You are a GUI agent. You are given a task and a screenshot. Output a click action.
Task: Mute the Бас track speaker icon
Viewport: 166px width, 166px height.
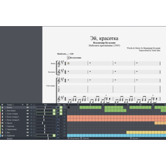pyautogui.click(x=32, y=132)
